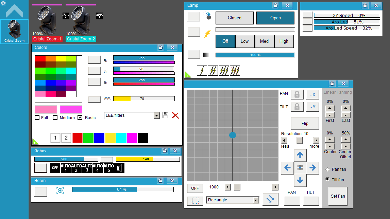Screen dimensions: 390x219
Task: Open the settings gear icon
Action: 3,3
